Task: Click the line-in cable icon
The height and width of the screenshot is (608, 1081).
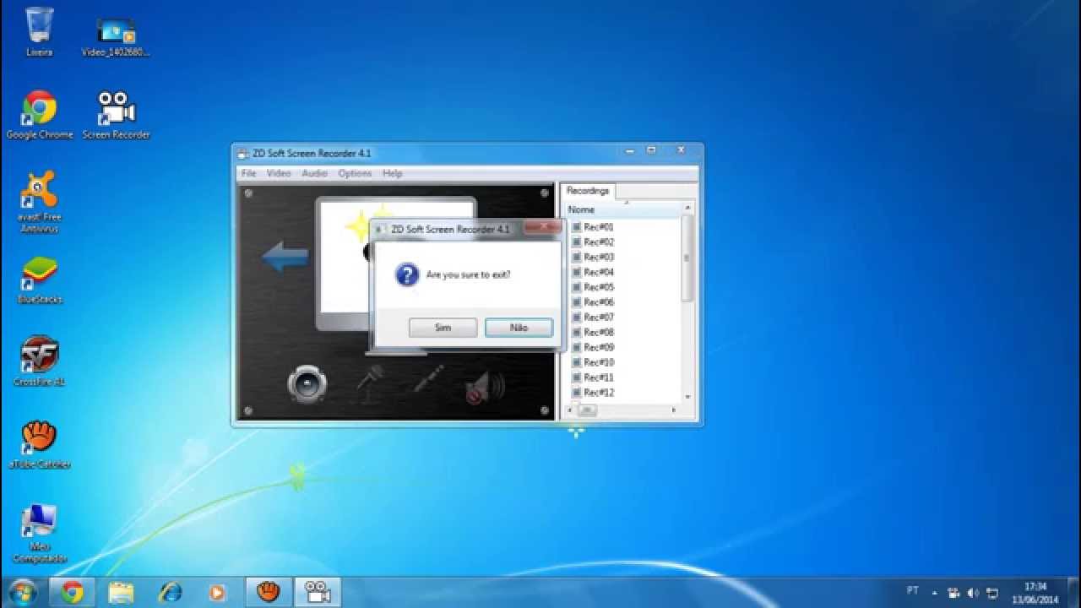Action: tap(429, 377)
